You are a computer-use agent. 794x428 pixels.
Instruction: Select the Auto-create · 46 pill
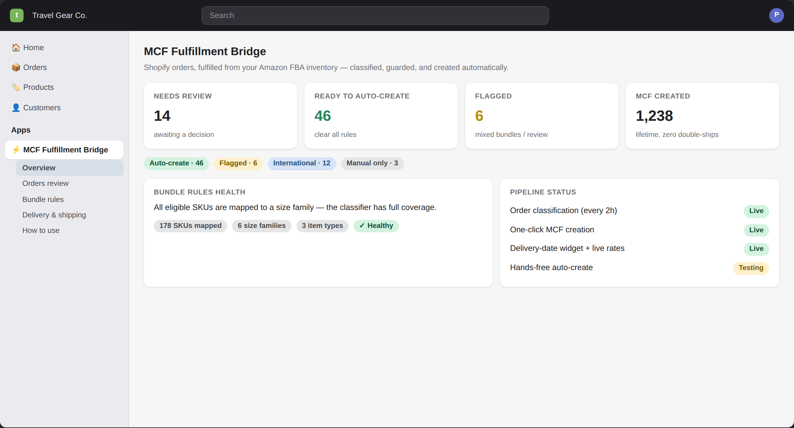[x=176, y=164]
